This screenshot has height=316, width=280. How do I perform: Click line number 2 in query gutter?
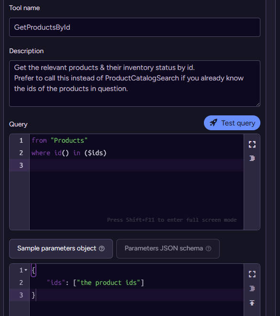[21, 153]
